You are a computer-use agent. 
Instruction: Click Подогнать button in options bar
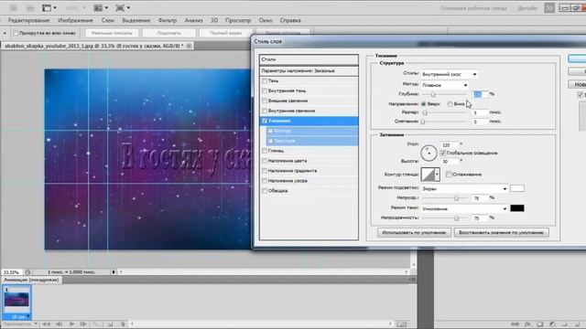[x=168, y=33]
